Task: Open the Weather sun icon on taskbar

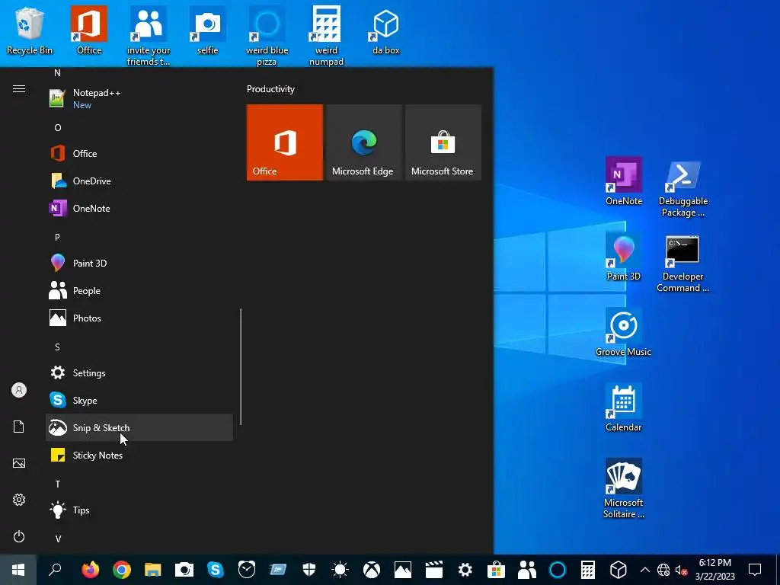Action: (x=340, y=570)
